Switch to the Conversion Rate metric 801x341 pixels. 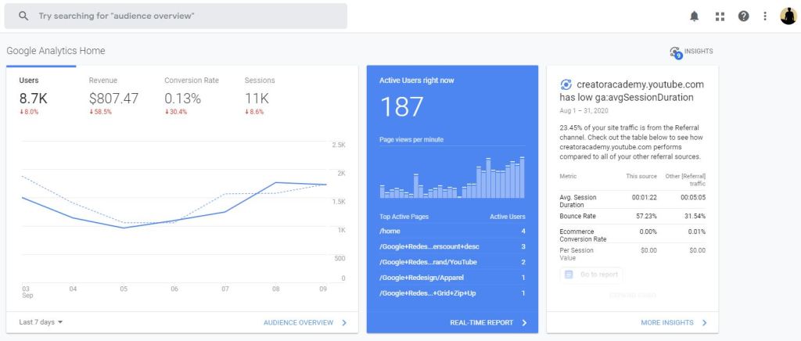pos(192,94)
